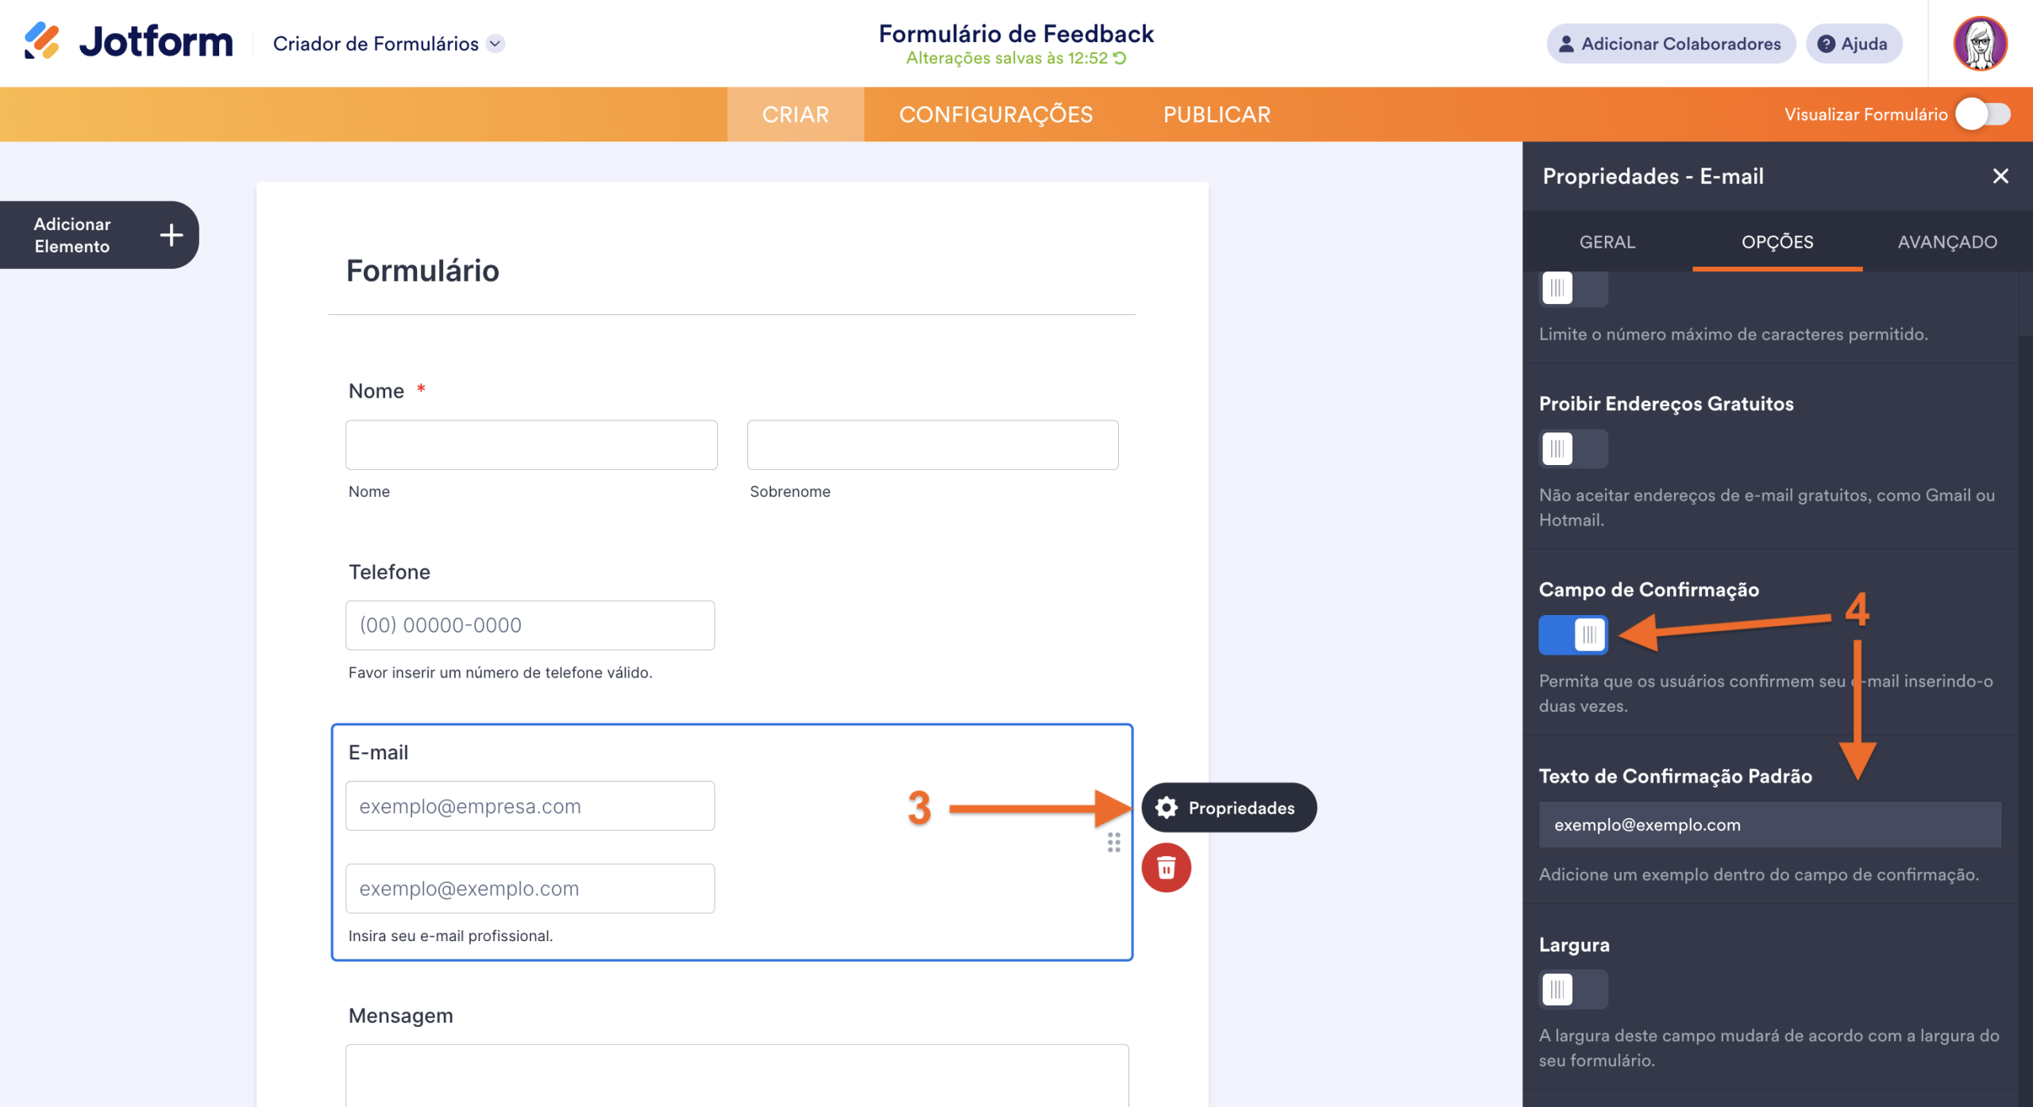The width and height of the screenshot is (2033, 1107).
Task: Toggle the Largura option
Action: pos(1573,990)
